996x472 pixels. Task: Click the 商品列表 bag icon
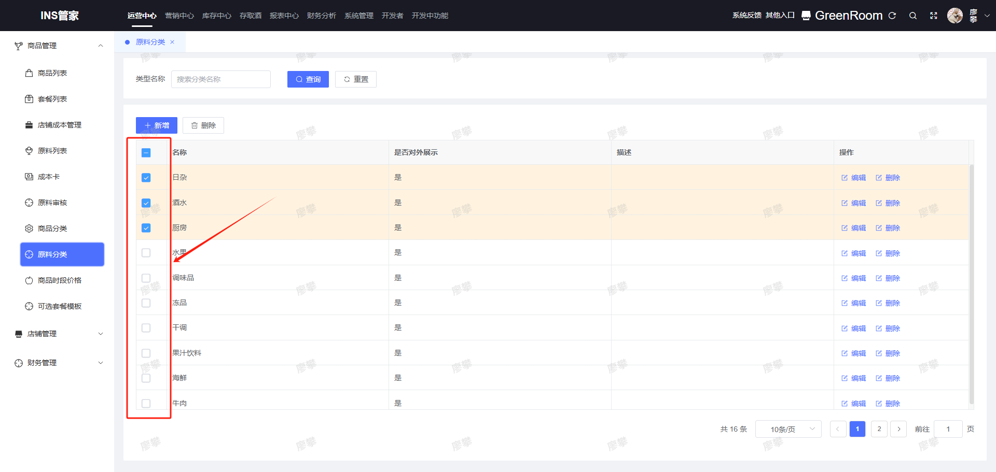[29, 73]
